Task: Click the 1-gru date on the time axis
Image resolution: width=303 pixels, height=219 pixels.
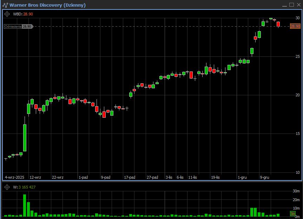Action: point(242,177)
